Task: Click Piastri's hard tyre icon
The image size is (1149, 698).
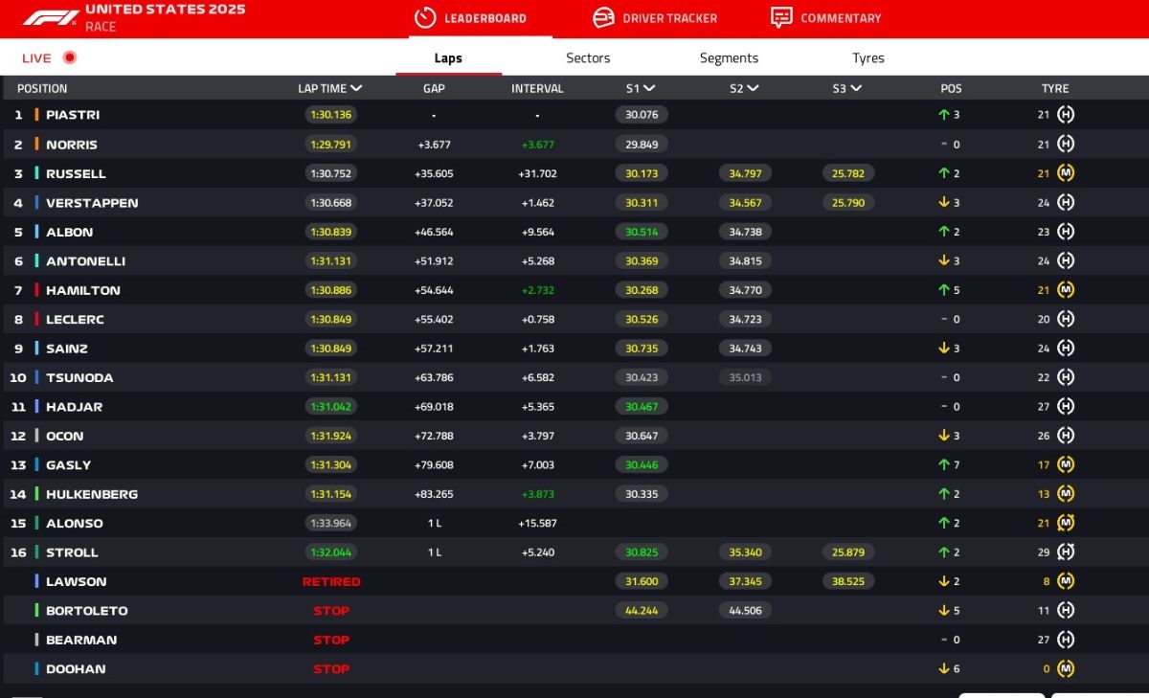Action: point(1066,115)
